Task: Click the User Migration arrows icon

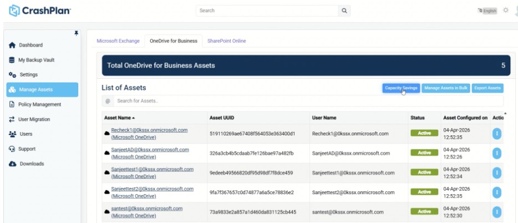Action: tap(12, 119)
